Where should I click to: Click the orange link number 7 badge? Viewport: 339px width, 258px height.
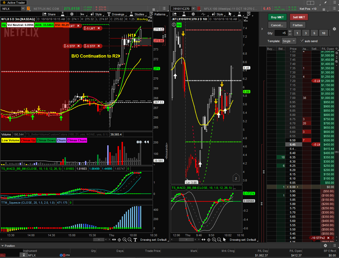(28, 9)
